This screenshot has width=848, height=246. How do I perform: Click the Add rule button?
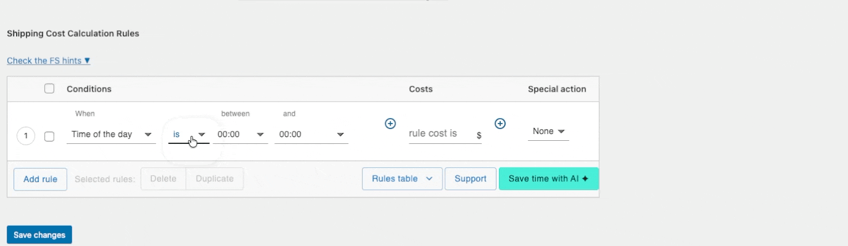40,180
